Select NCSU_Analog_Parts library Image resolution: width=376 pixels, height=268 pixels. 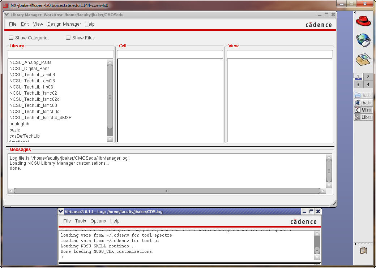pos(30,62)
